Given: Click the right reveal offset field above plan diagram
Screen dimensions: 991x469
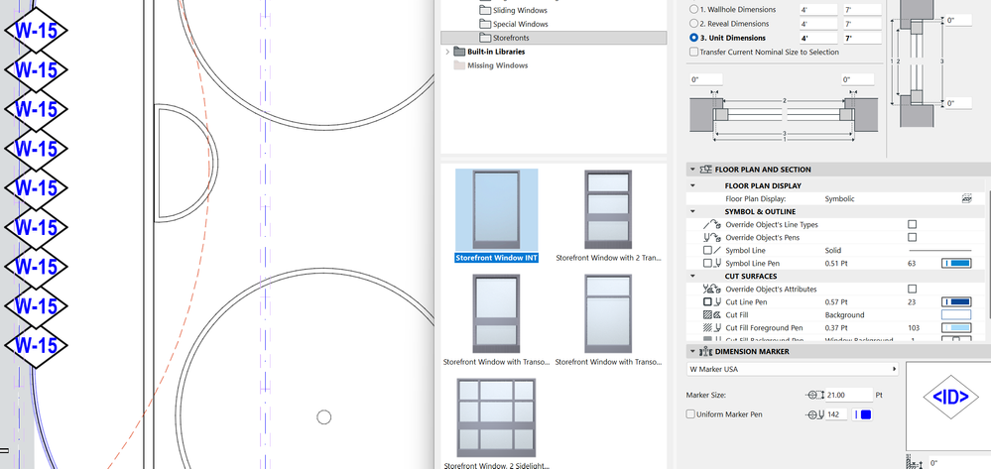Looking at the screenshot, I should pyautogui.click(x=858, y=79).
